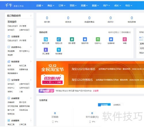Open 淘宝1212会场补报名 banner entry

pyautogui.click(x=84, y=69)
